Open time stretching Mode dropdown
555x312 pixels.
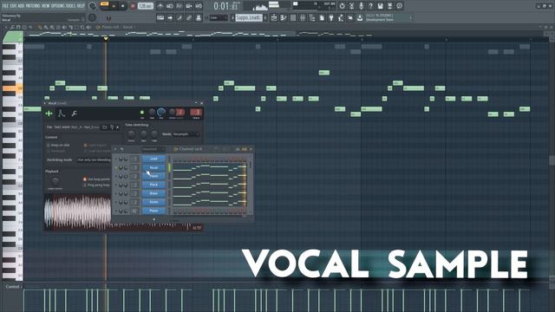186,134
